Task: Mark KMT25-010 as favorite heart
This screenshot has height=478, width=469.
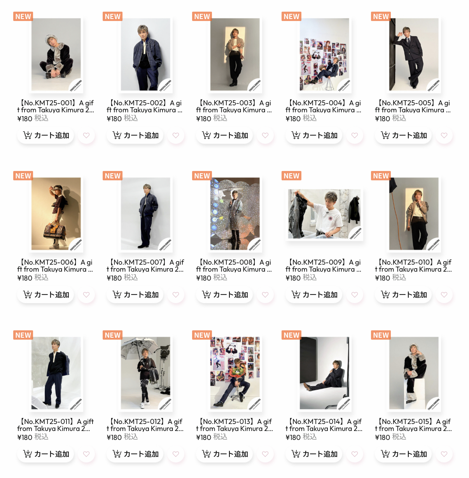Action: point(444,295)
